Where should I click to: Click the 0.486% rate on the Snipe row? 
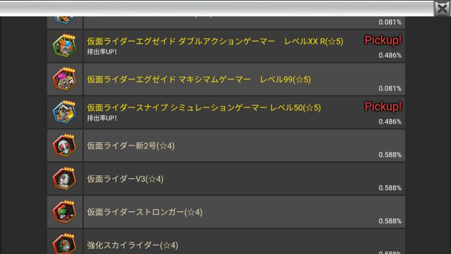pos(390,122)
